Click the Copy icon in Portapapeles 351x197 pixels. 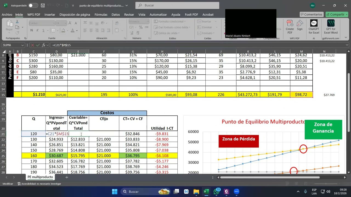[x=17, y=27]
